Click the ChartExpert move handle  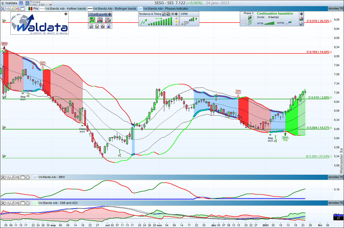click(x=110, y=14)
